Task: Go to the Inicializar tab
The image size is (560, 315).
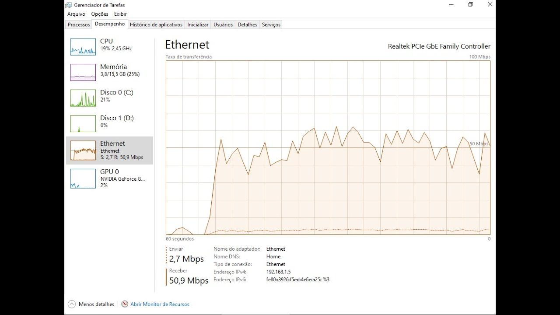Action: tap(198, 25)
